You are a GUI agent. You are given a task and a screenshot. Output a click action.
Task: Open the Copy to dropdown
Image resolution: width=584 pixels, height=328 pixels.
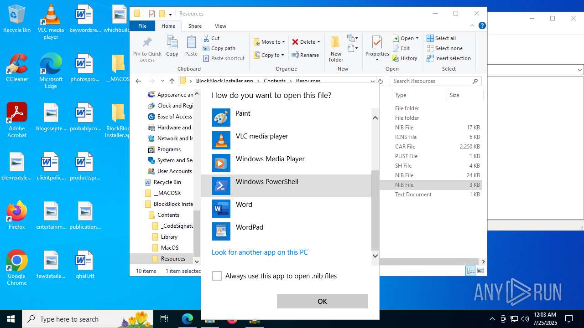tap(269, 55)
